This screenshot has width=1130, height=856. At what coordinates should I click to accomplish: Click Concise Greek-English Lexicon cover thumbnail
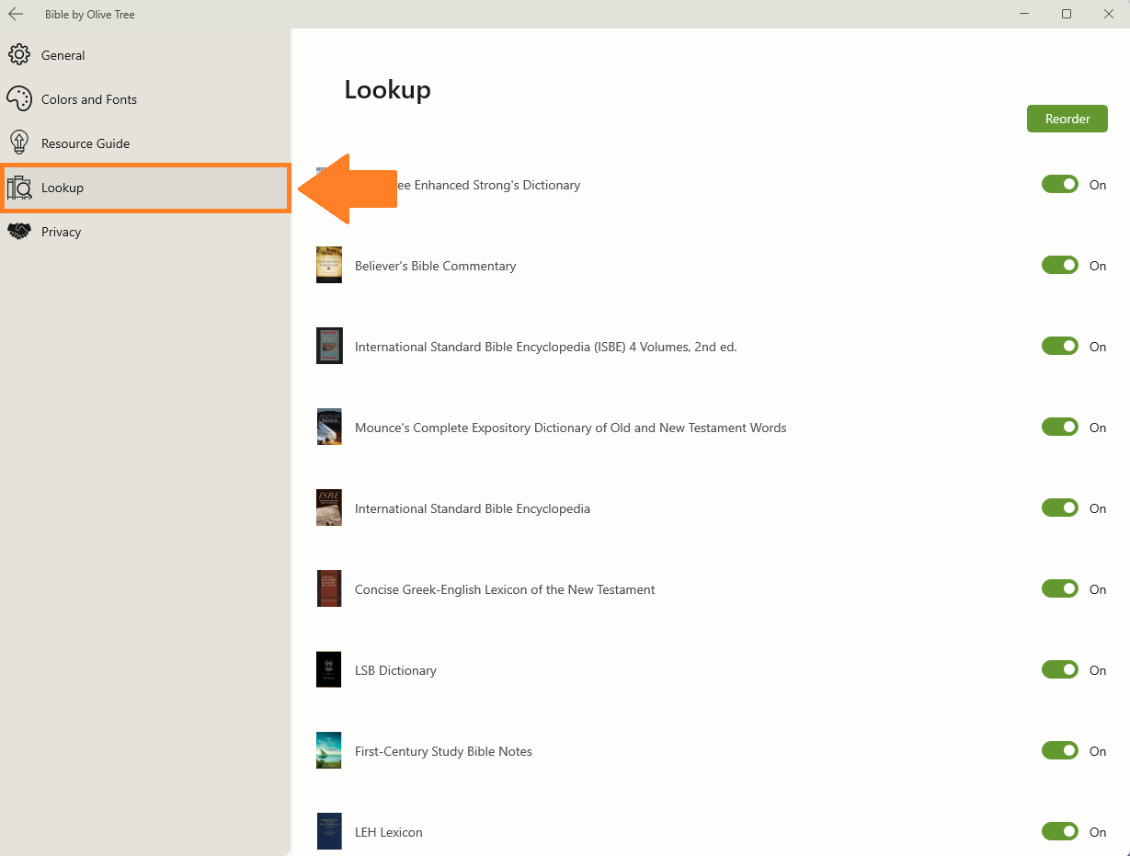point(329,588)
